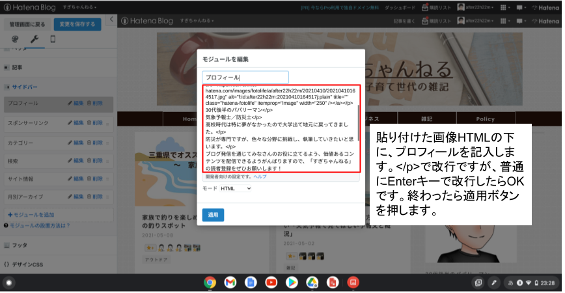The height and width of the screenshot is (293, 565).
Task: Open 購読リスト in the top header bar
Action: 436,8
